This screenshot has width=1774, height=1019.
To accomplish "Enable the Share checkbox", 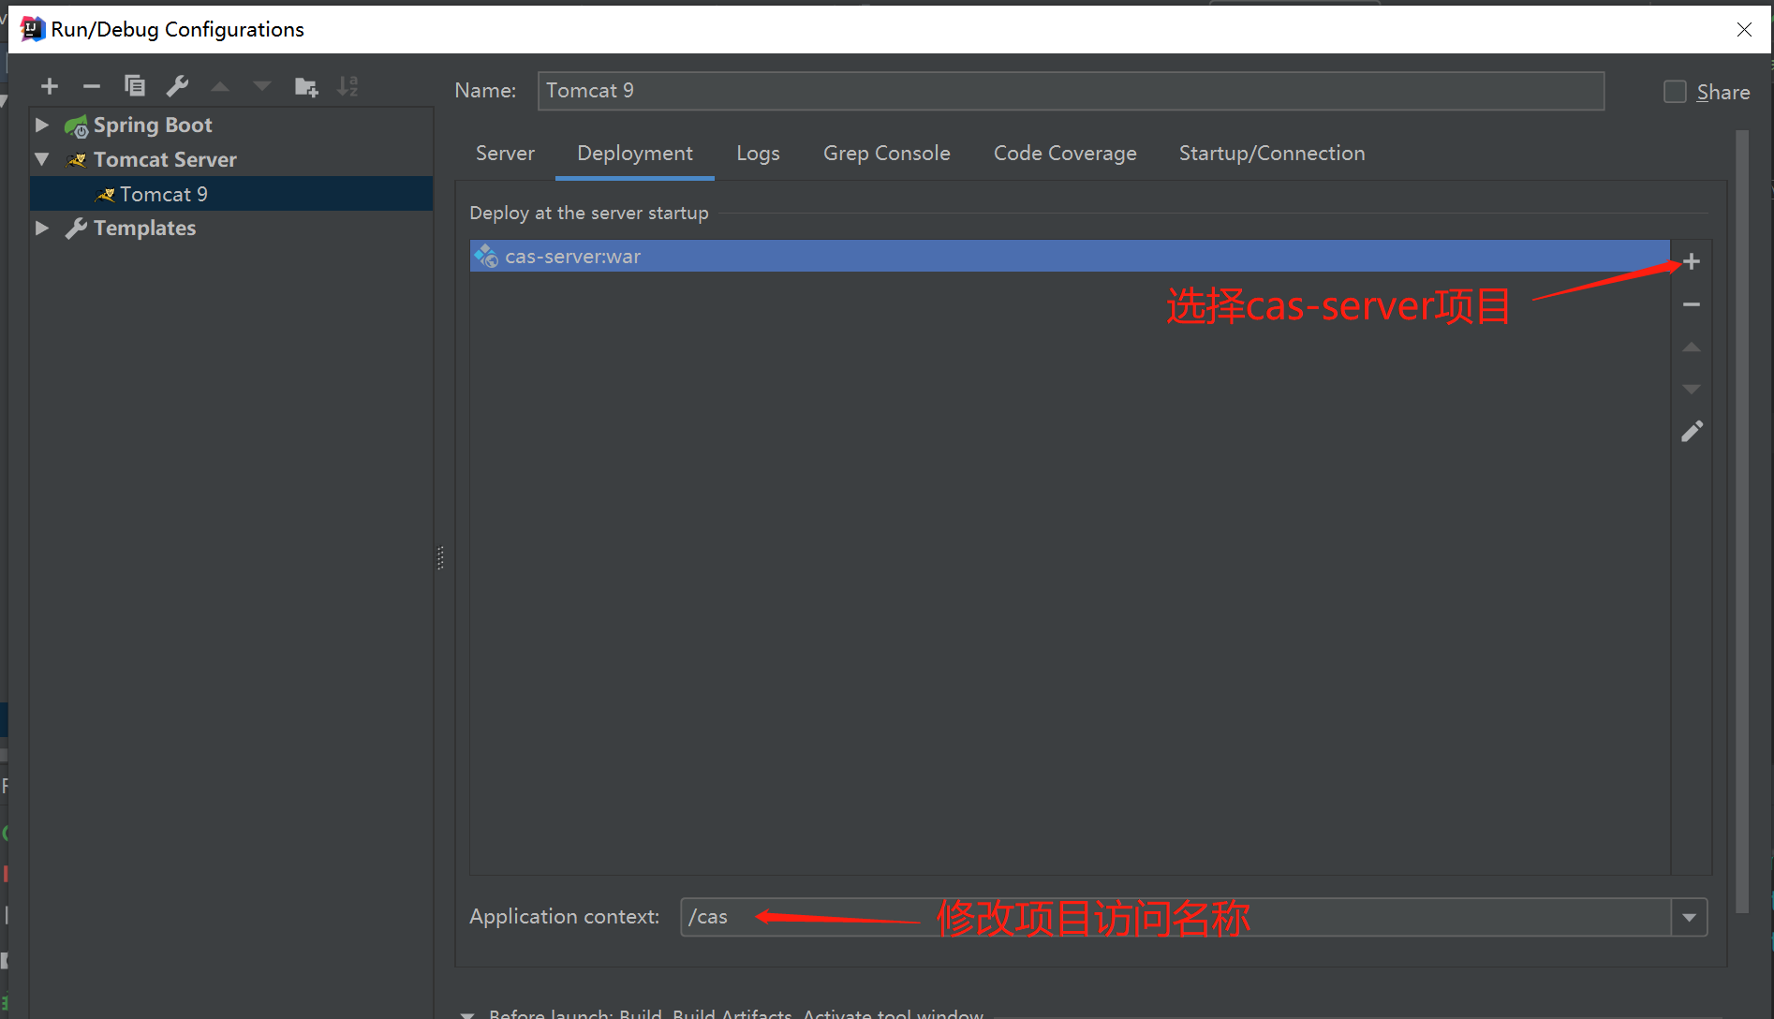I will [1675, 92].
